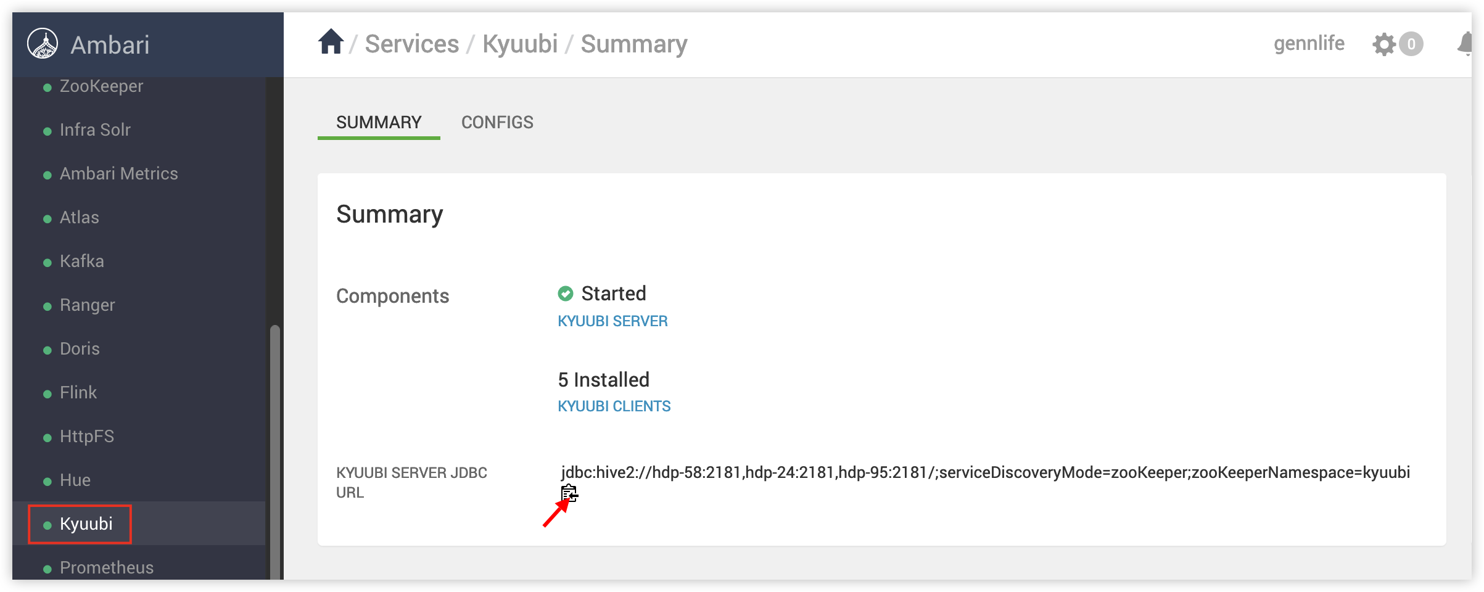Click the sidebar vertical scrollbar
The height and width of the screenshot is (592, 1484).
click(275, 450)
